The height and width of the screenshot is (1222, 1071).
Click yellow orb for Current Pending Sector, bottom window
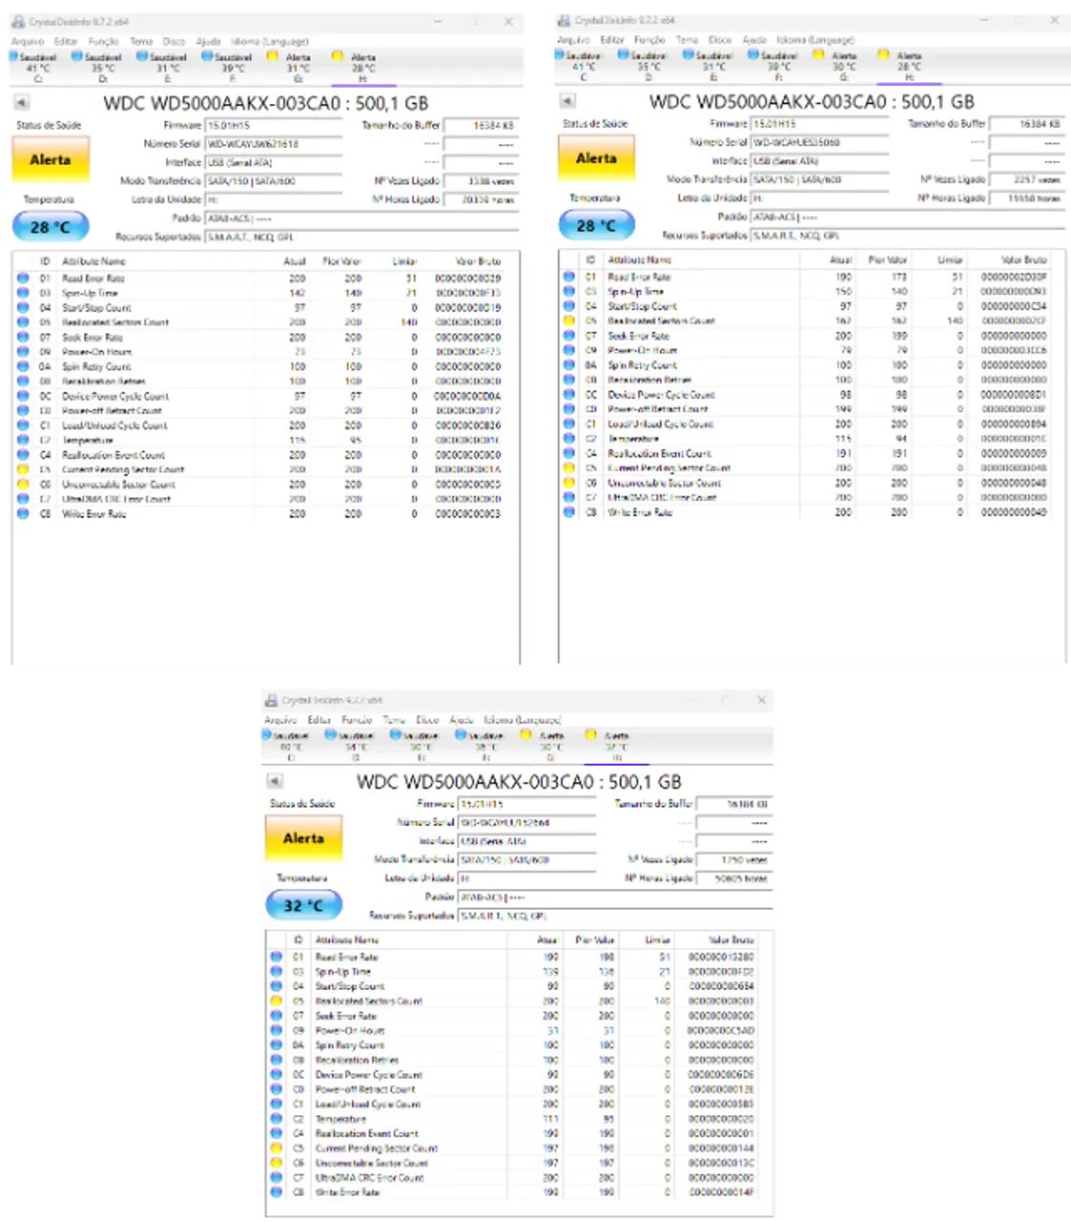[277, 1148]
